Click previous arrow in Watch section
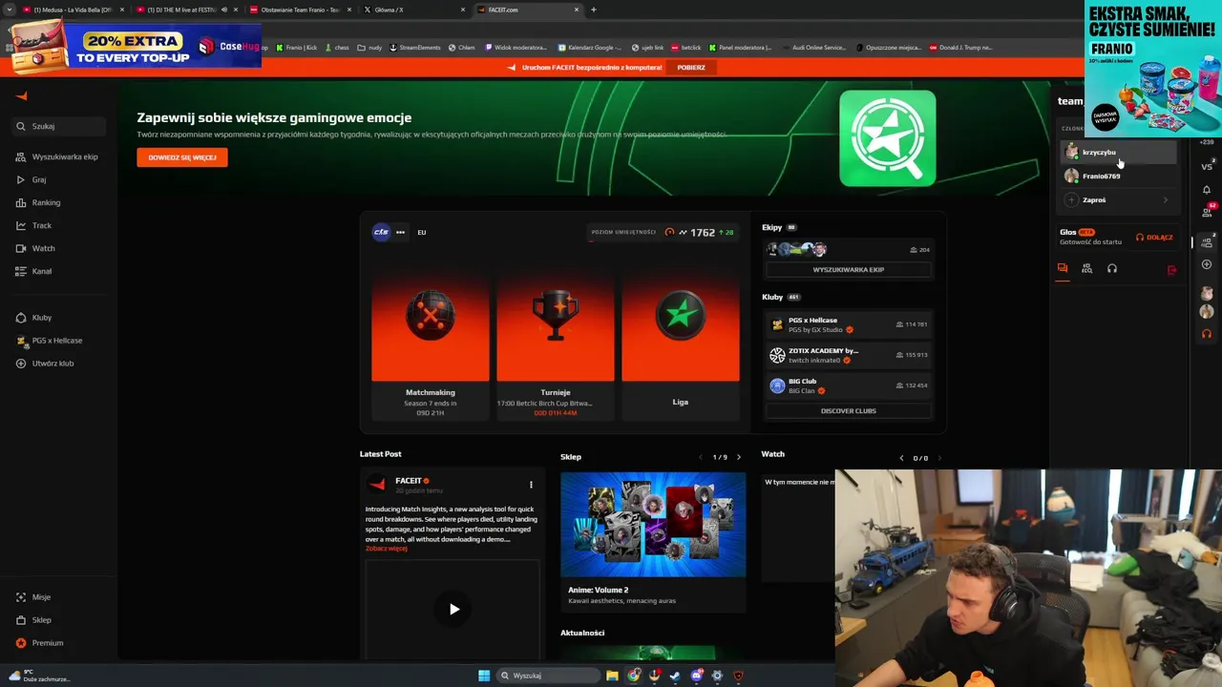 pyautogui.click(x=901, y=458)
